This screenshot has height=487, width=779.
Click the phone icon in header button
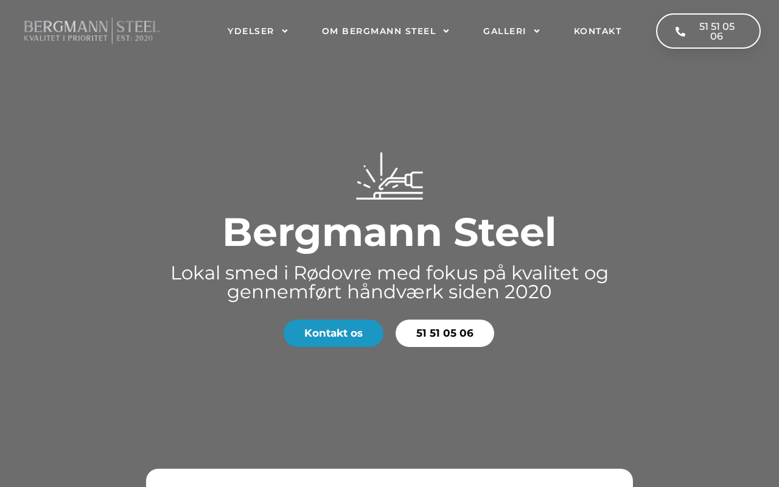click(680, 32)
